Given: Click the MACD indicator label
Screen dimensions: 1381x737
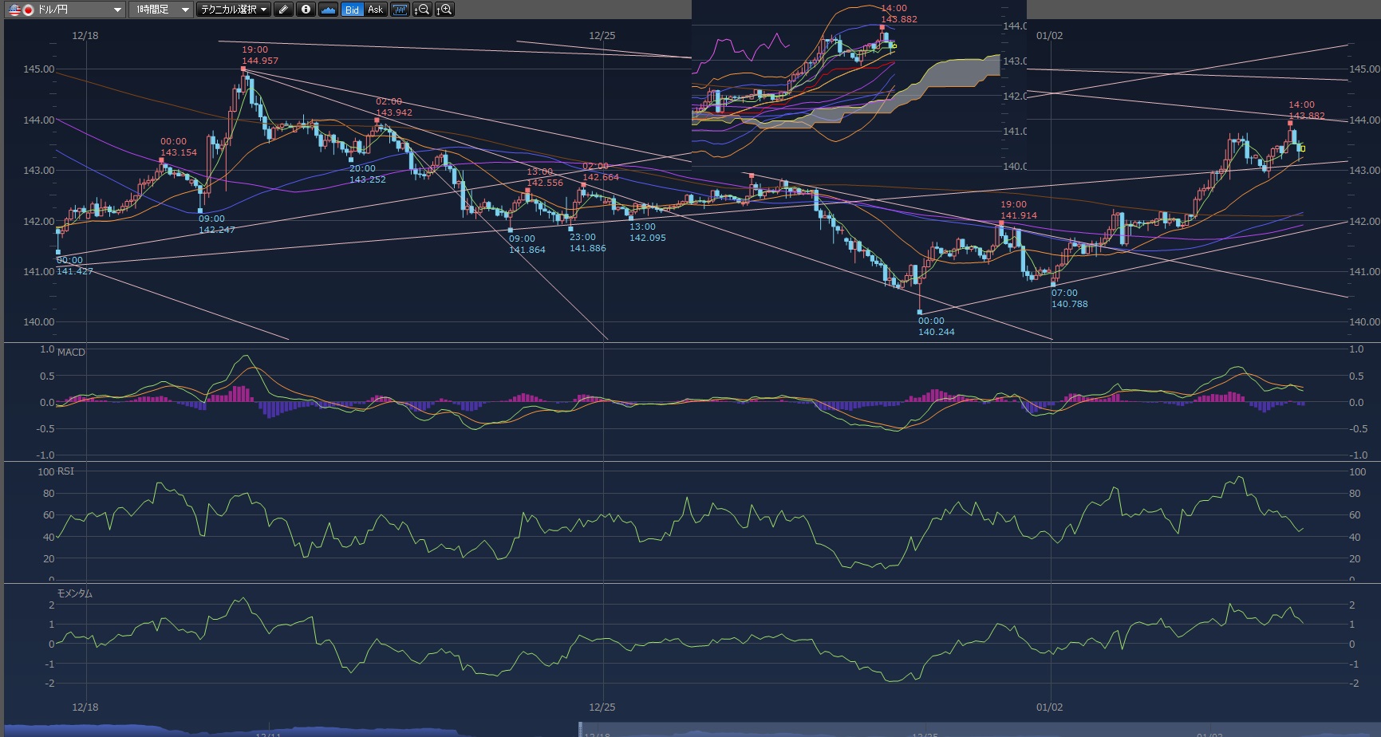Looking at the screenshot, I should [x=71, y=352].
